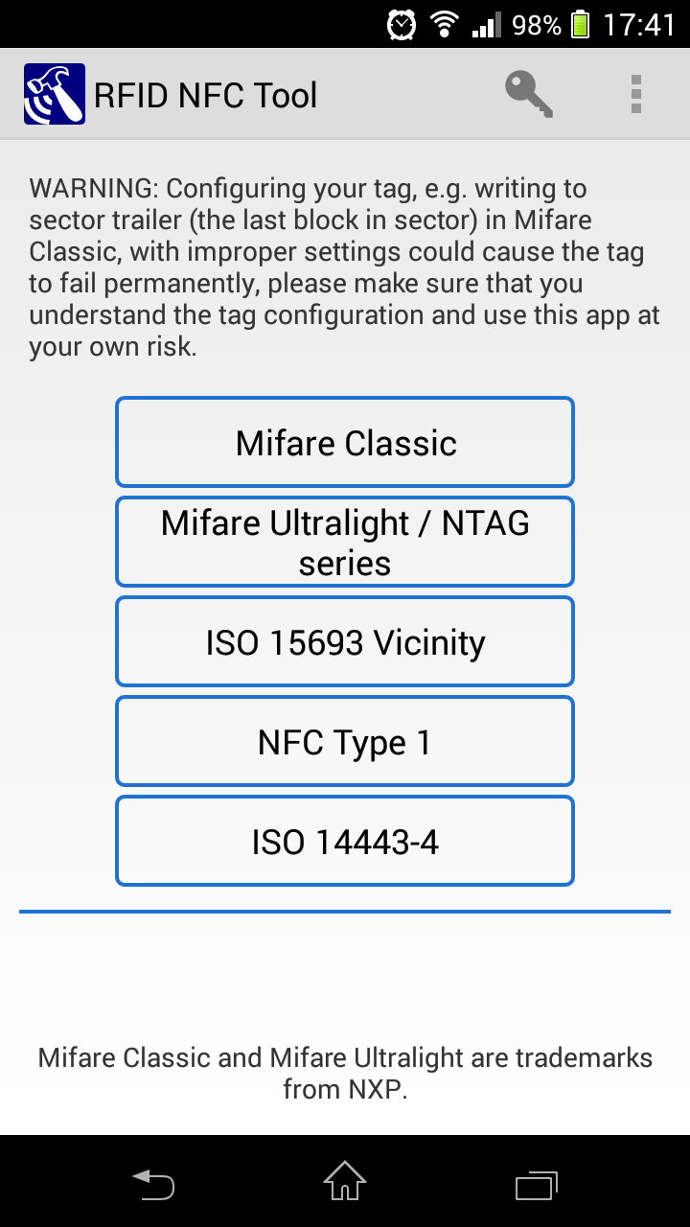
Task: Tap the alarm clock status icon
Action: coord(402,24)
